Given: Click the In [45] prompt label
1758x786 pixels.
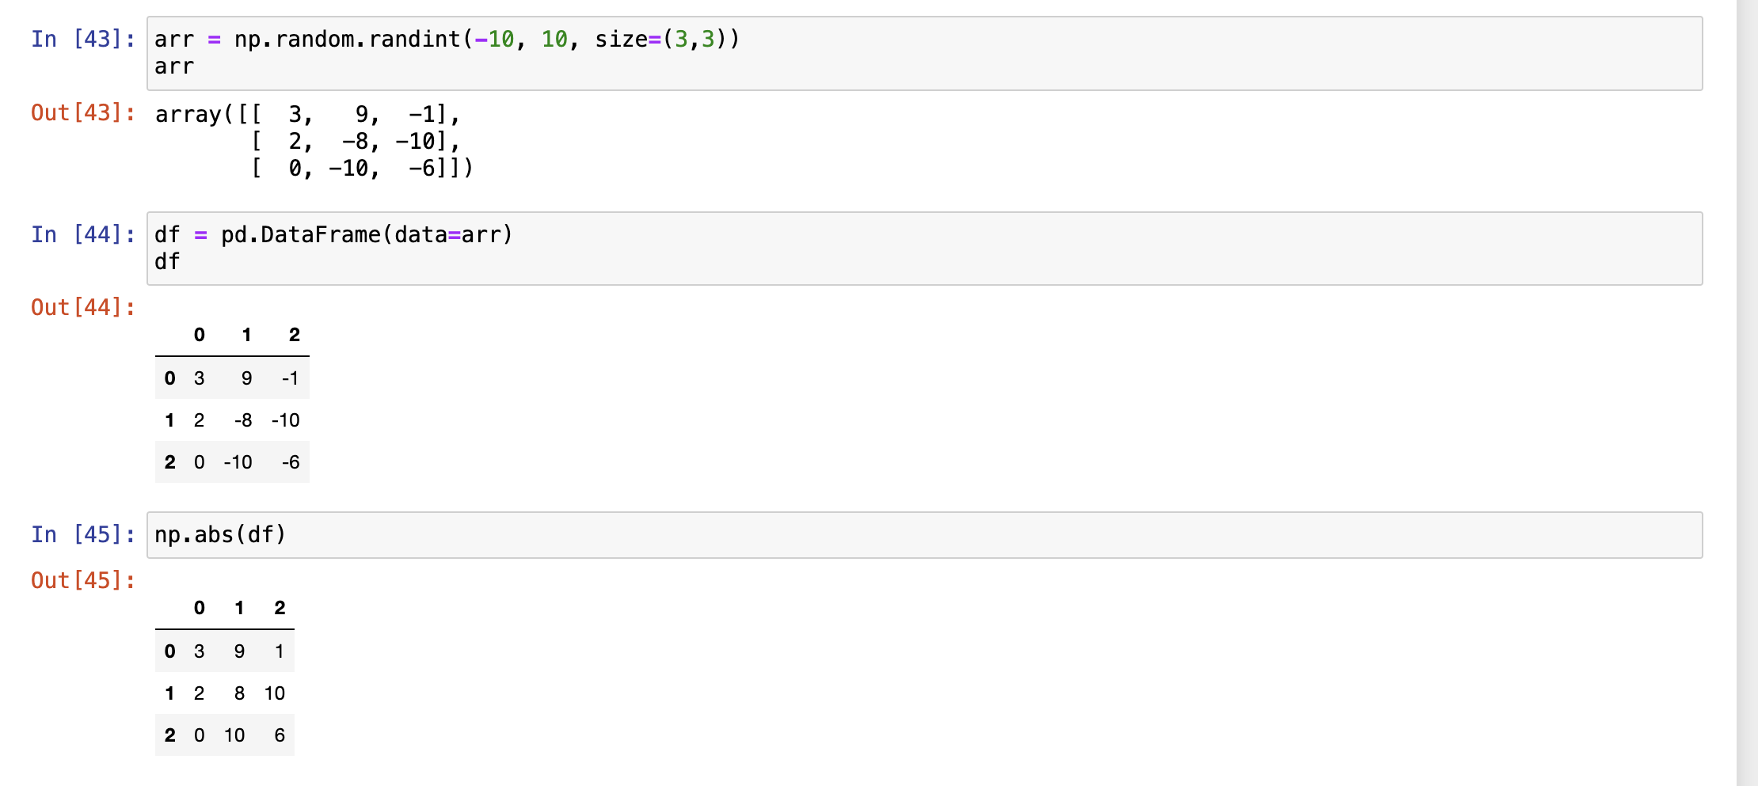Looking at the screenshot, I should click(82, 534).
